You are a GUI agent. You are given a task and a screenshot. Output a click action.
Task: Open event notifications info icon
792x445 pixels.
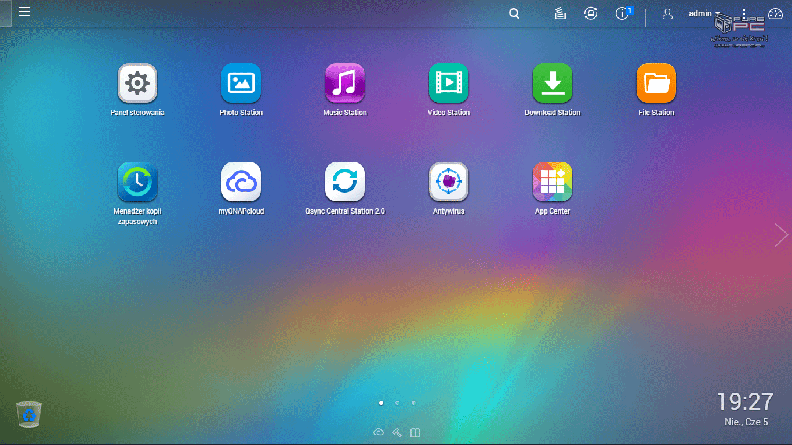tap(623, 14)
